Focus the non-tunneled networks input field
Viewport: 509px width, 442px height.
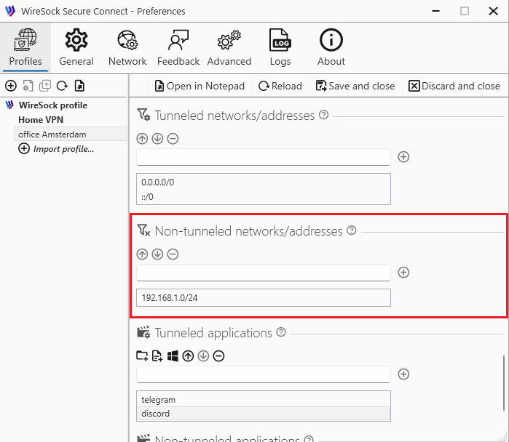264,273
